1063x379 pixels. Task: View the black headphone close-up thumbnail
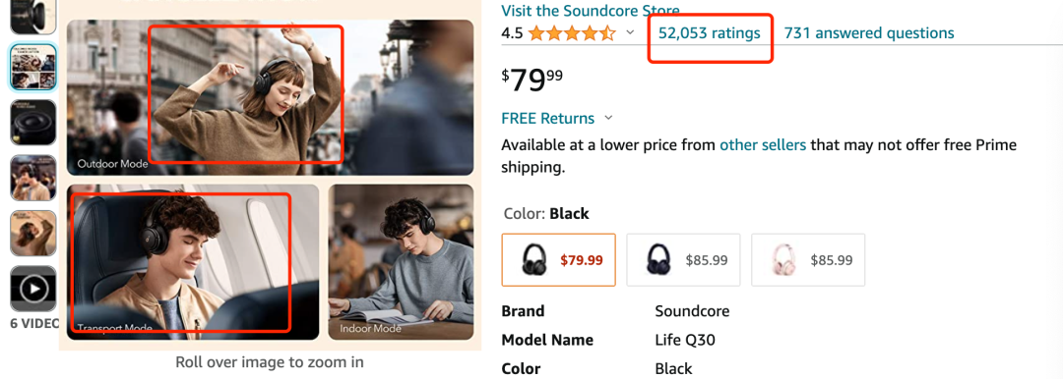[33, 123]
